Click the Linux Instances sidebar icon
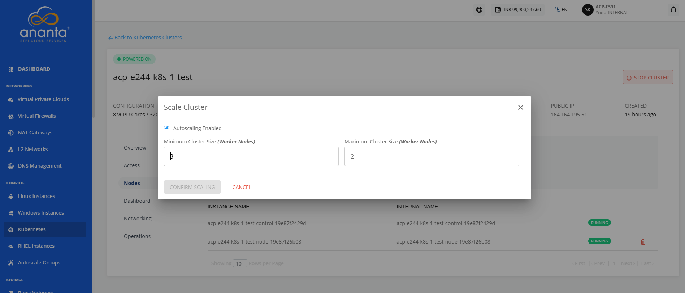The width and height of the screenshot is (685, 293). pyautogui.click(x=11, y=196)
